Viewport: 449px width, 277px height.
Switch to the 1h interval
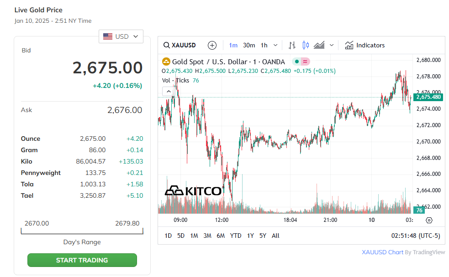click(x=264, y=45)
